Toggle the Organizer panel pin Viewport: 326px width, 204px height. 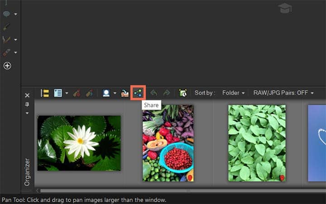pos(27,105)
